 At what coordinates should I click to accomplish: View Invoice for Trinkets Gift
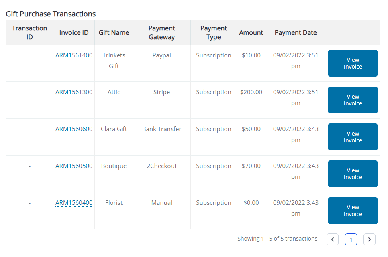point(353,63)
